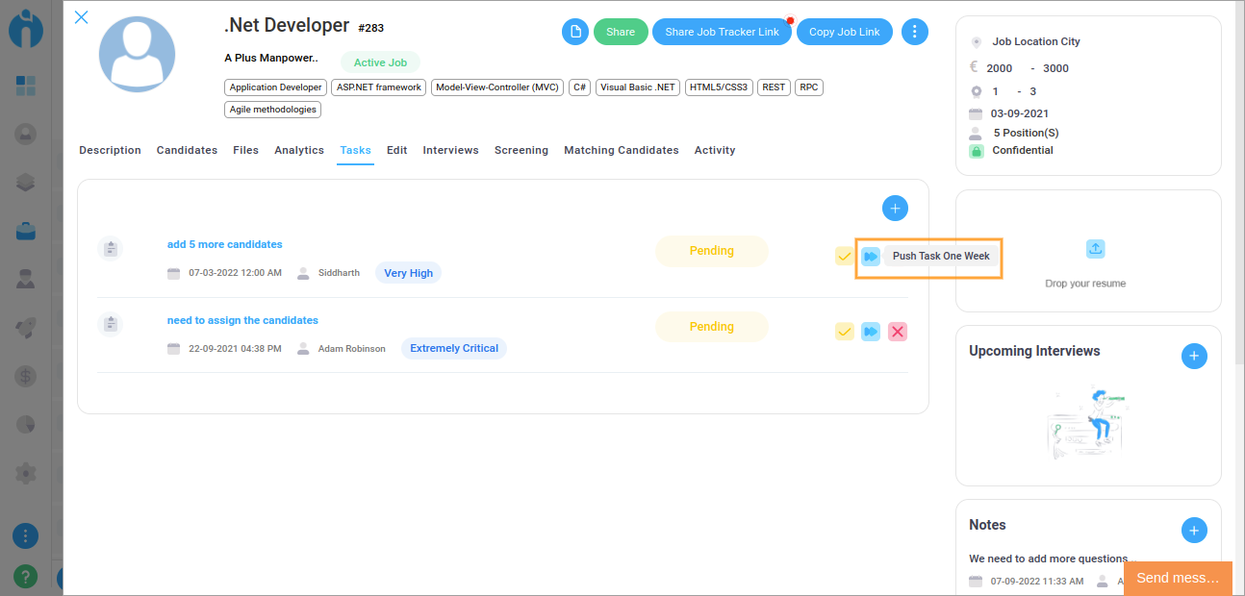Click the resume upload icon
The image size is (1245, 596).
[1095, 249]
